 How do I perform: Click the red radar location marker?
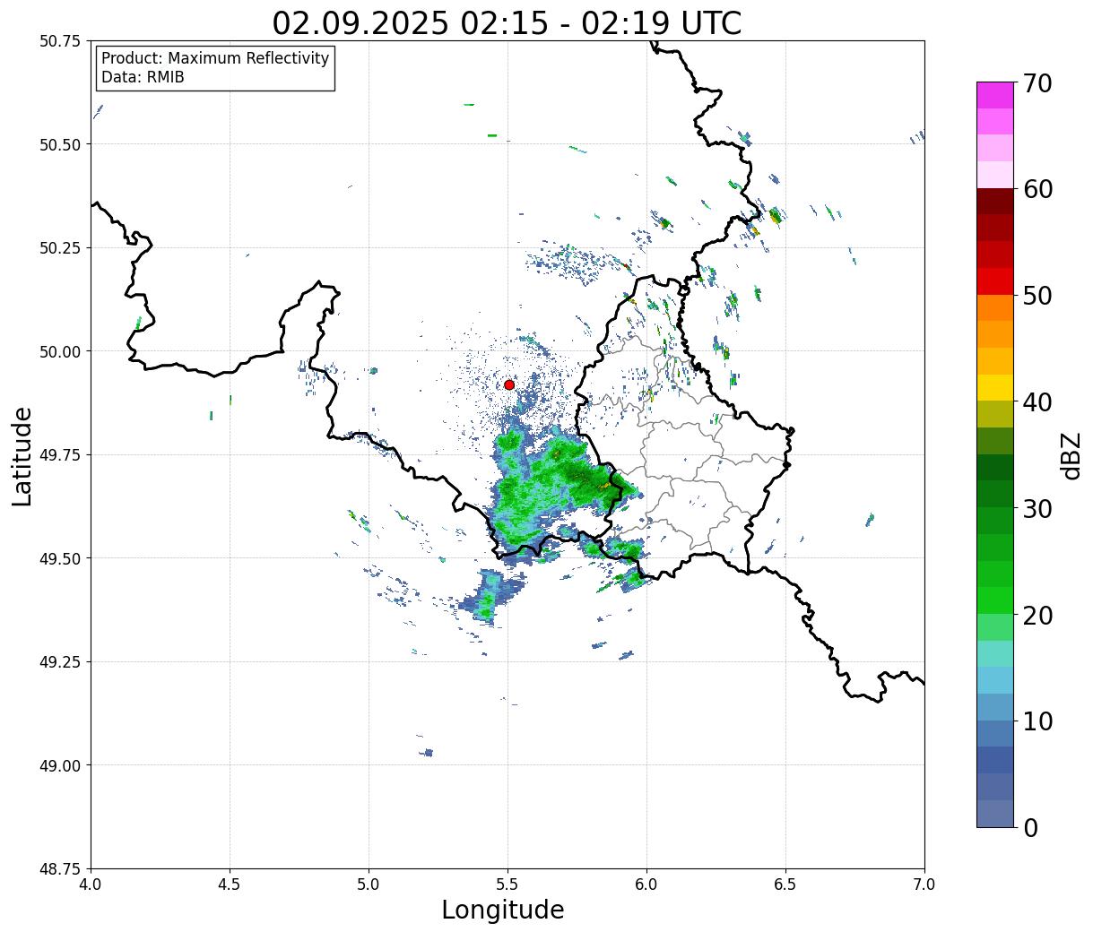point(509,384)
